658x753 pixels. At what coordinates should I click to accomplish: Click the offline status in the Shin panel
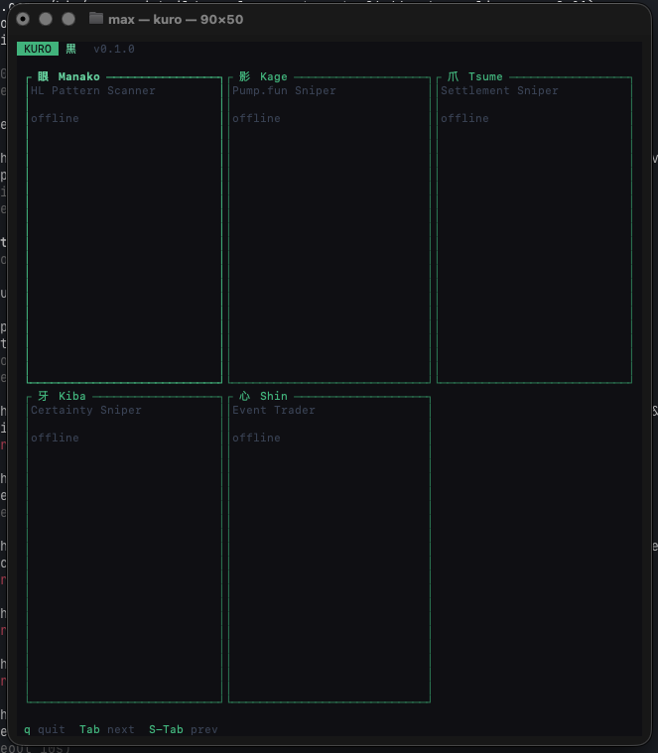(x=256, y=438)
